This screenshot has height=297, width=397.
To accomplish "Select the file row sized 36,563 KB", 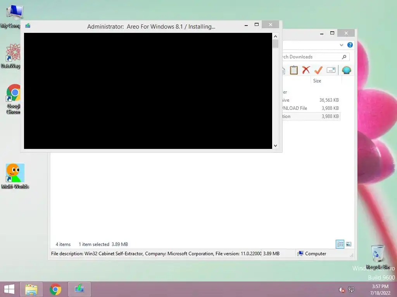I will [x=311, y=100].
